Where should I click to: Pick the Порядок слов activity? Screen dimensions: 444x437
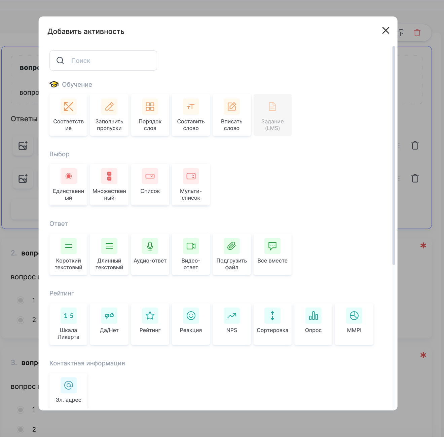150,115
